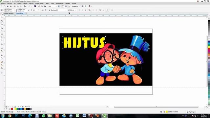The width and height of the screenshot is (210, 118).
Task: Open the Efectos menu
Action: (x=31, y=4)
